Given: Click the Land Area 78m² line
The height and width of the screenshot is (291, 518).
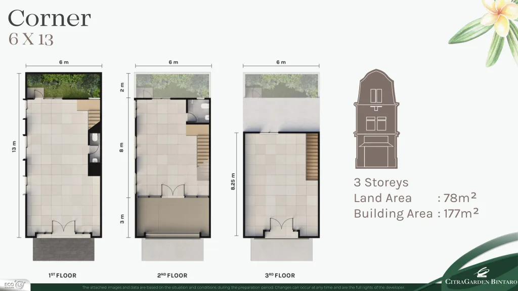Looking at the screenshot, I should pyautogui.click(x=415, y=198).
